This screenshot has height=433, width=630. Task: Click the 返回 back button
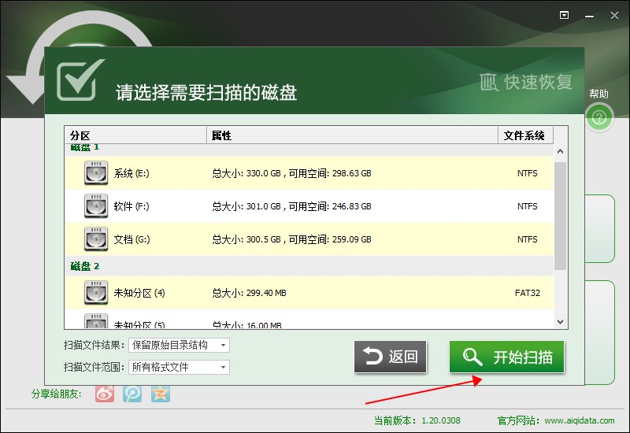click(391, 357)
